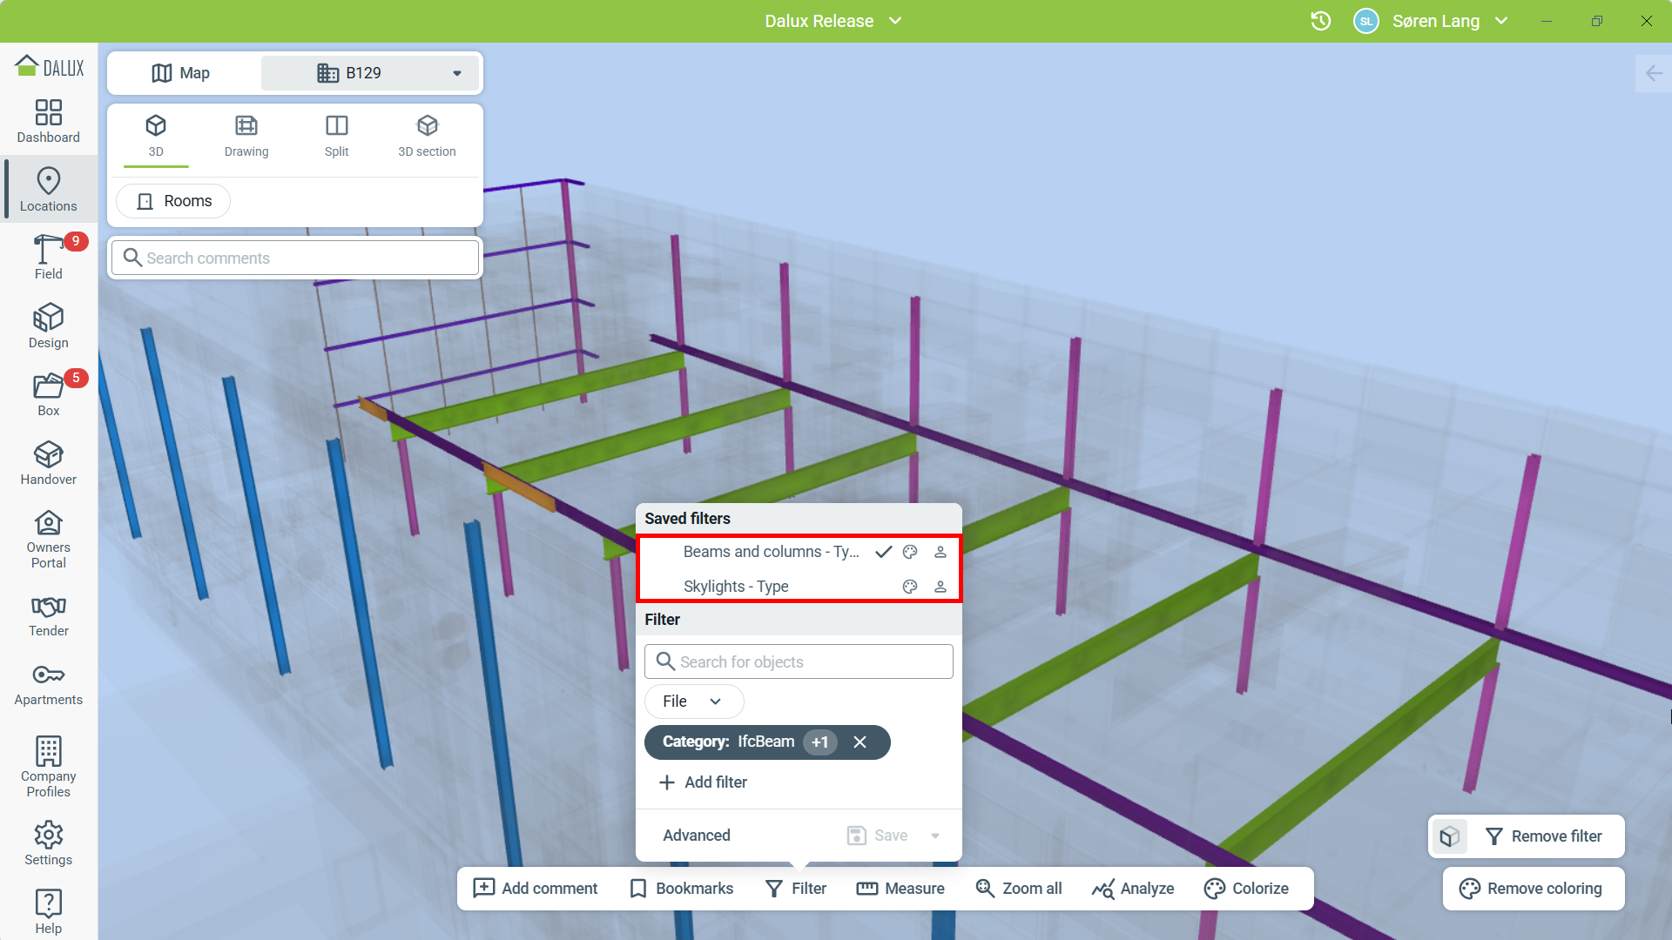The width and height of the screenshot is (1672, 940).
Task: Open the Box module
Action: (x=49, y=394)
